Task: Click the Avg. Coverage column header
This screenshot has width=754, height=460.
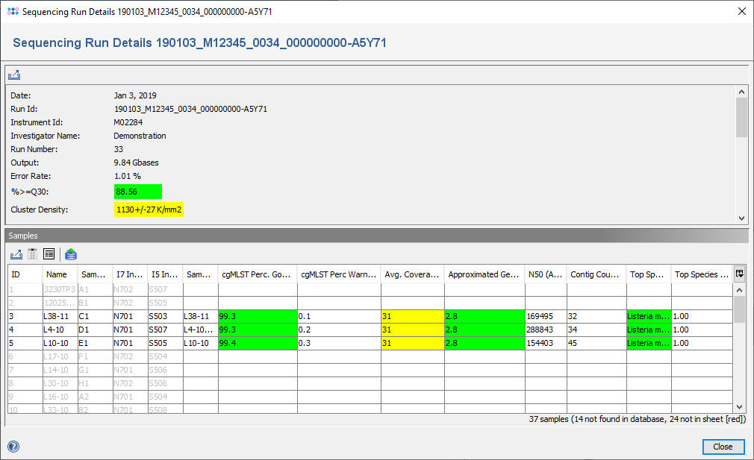Action: [x=412, y=274]
